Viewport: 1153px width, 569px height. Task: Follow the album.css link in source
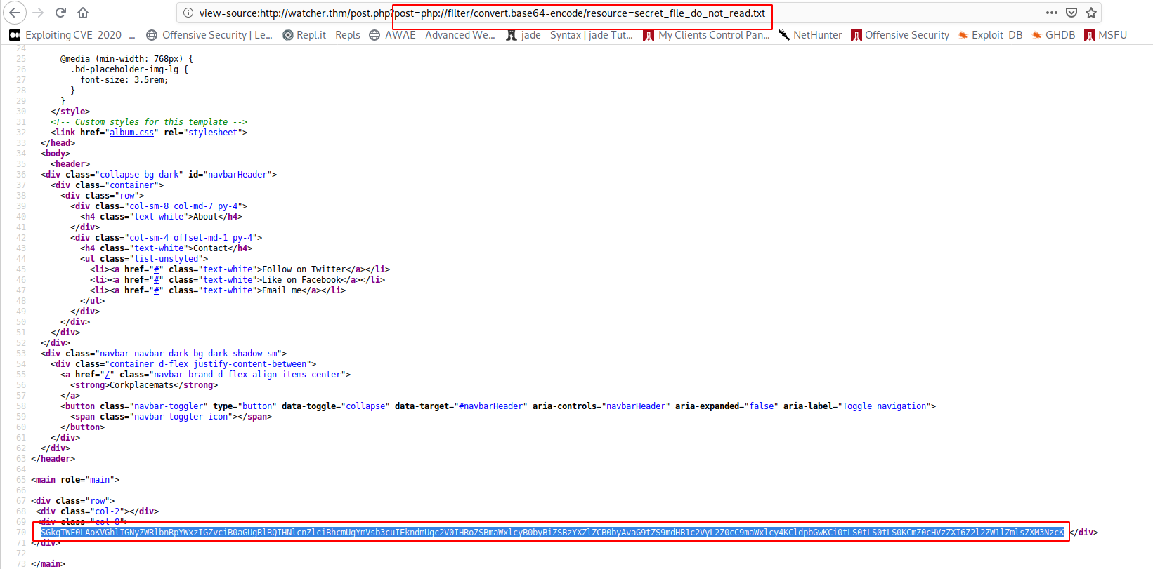(131, 133)
